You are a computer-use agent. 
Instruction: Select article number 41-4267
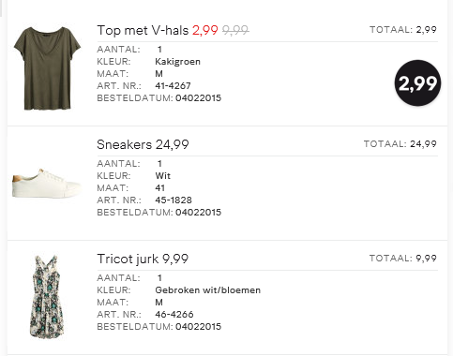coord(173,85)
